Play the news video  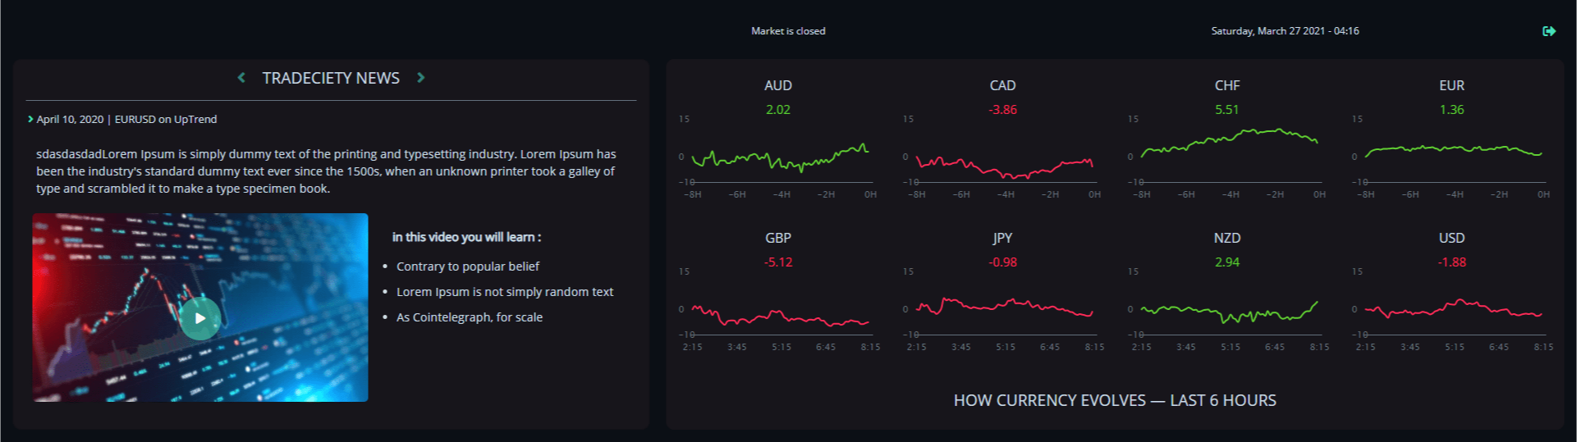tap(200, 318)
